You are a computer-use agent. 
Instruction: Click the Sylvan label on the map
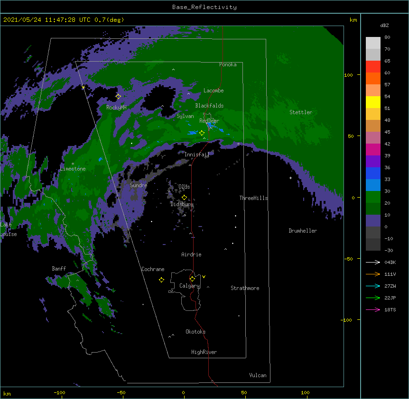[x=185, y=116]
